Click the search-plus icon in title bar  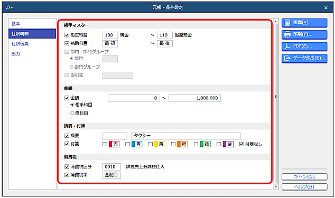[x=10, y=8]
